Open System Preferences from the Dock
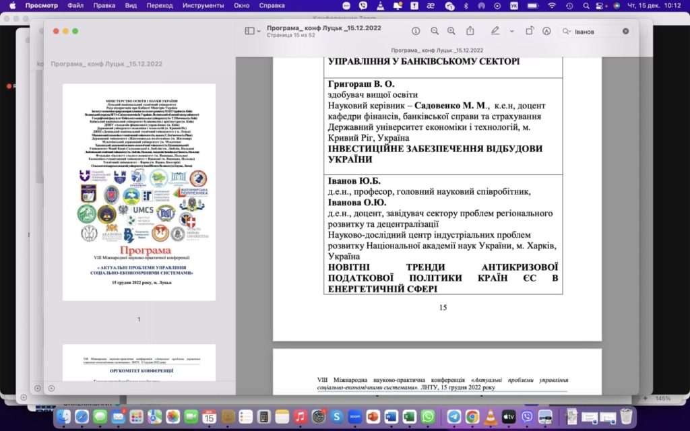The height and width of the screenshot is (431, 690). [x=319, y=416]
